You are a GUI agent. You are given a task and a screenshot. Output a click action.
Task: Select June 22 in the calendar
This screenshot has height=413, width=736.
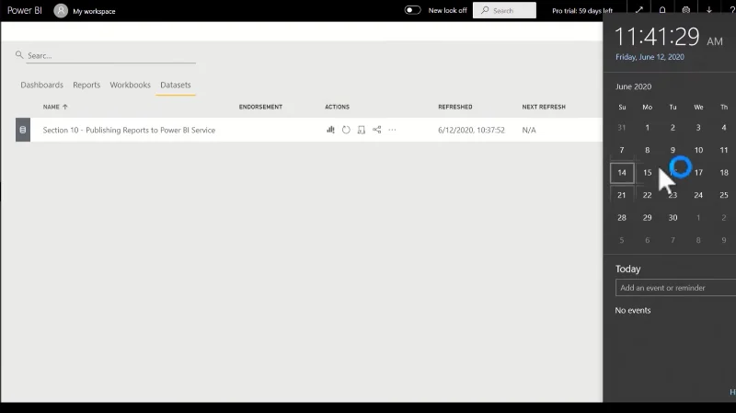(x=648, y=195)
